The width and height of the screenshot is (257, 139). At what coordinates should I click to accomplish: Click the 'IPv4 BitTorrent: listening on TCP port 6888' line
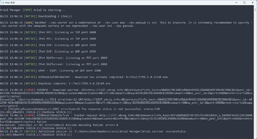73,58
